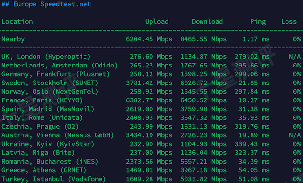The image size is (303, 183).
Task: Click Madrid download value 3759.98 Mbps
Action: click(x=203, y=109)
